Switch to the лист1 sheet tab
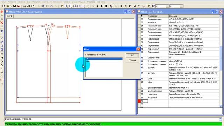 coord(9,16)
